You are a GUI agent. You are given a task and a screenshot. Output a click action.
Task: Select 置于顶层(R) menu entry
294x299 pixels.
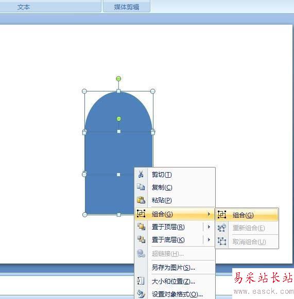click(x=175, y=227)
